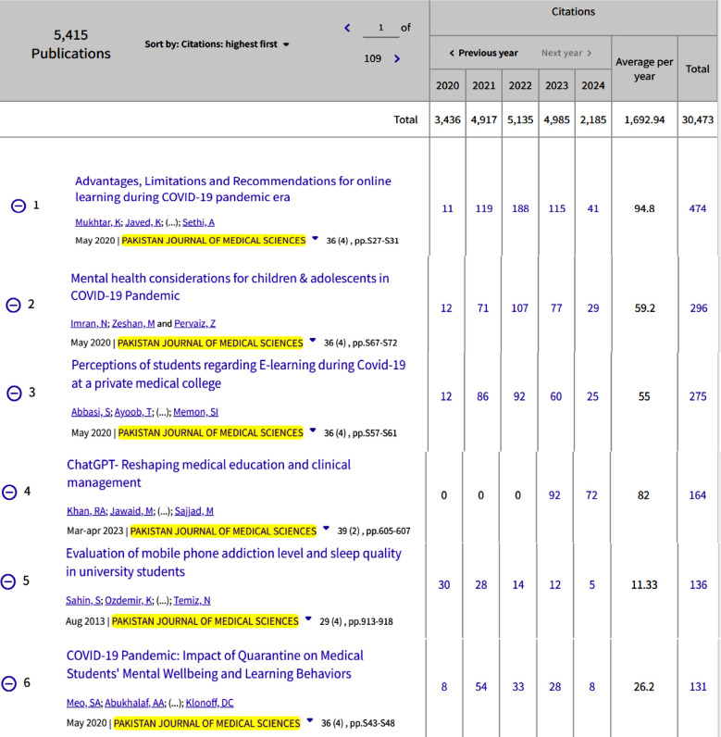The image size is (721, 737).
Task: Go to the next results page arrow
Action: (x=397, y=58)
